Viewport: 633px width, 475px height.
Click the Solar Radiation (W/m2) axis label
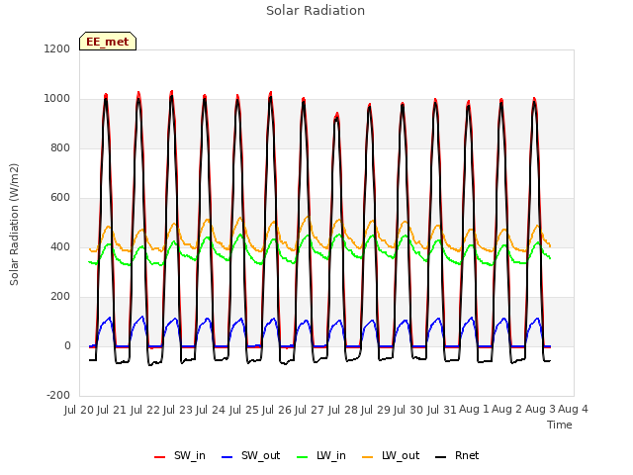point(14,225)
